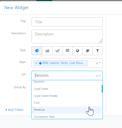Click the Title input field

tap(67, 22)
